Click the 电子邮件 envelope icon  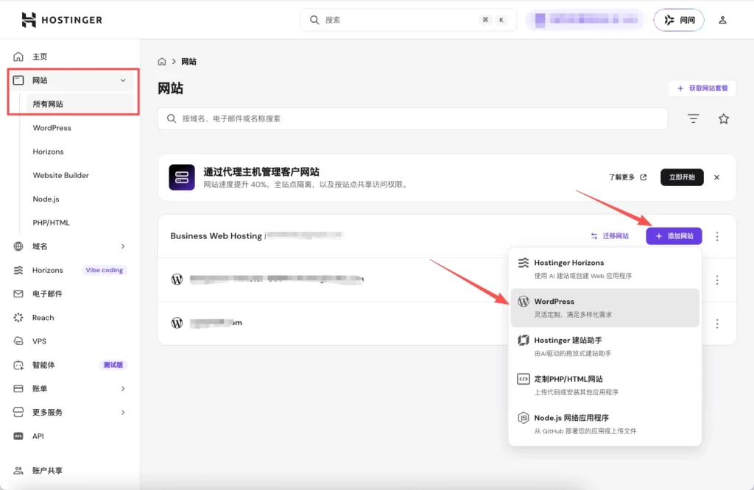tap(18, 294)
